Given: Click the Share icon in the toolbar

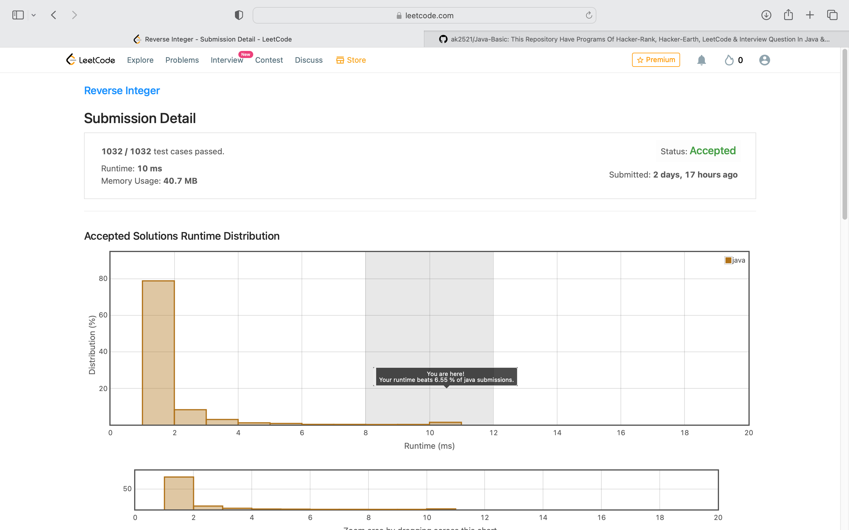Looking at the screenshot, I should [788, 15].
